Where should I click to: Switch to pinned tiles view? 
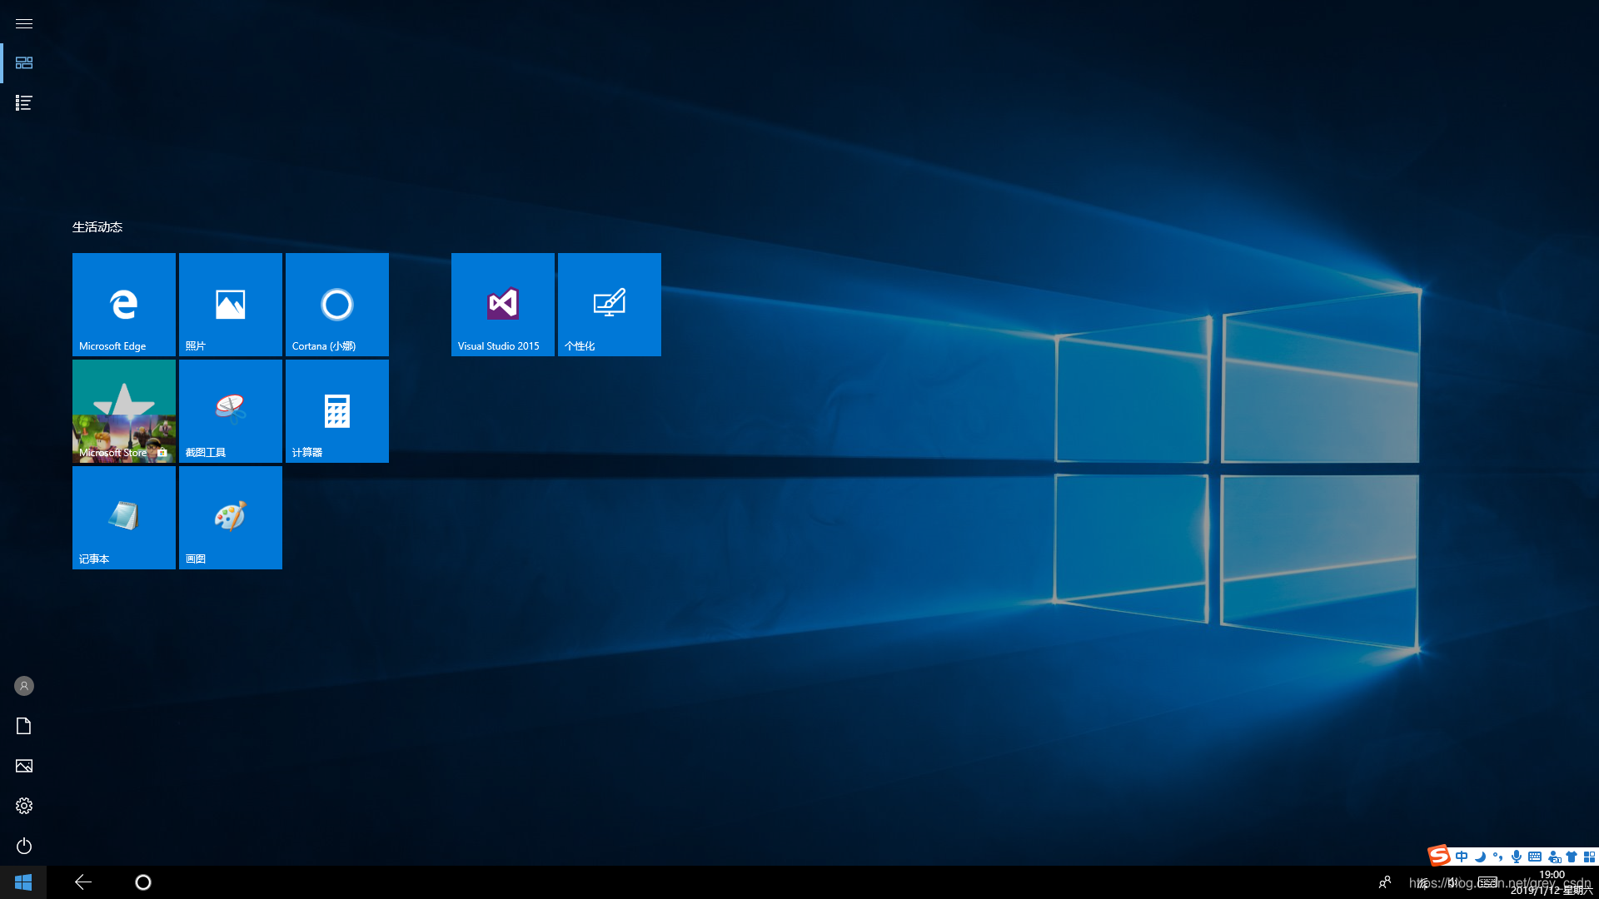(24, 63)
